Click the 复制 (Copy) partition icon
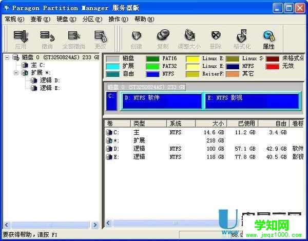This screenshot has height=241, width=308. pos(163,35)
